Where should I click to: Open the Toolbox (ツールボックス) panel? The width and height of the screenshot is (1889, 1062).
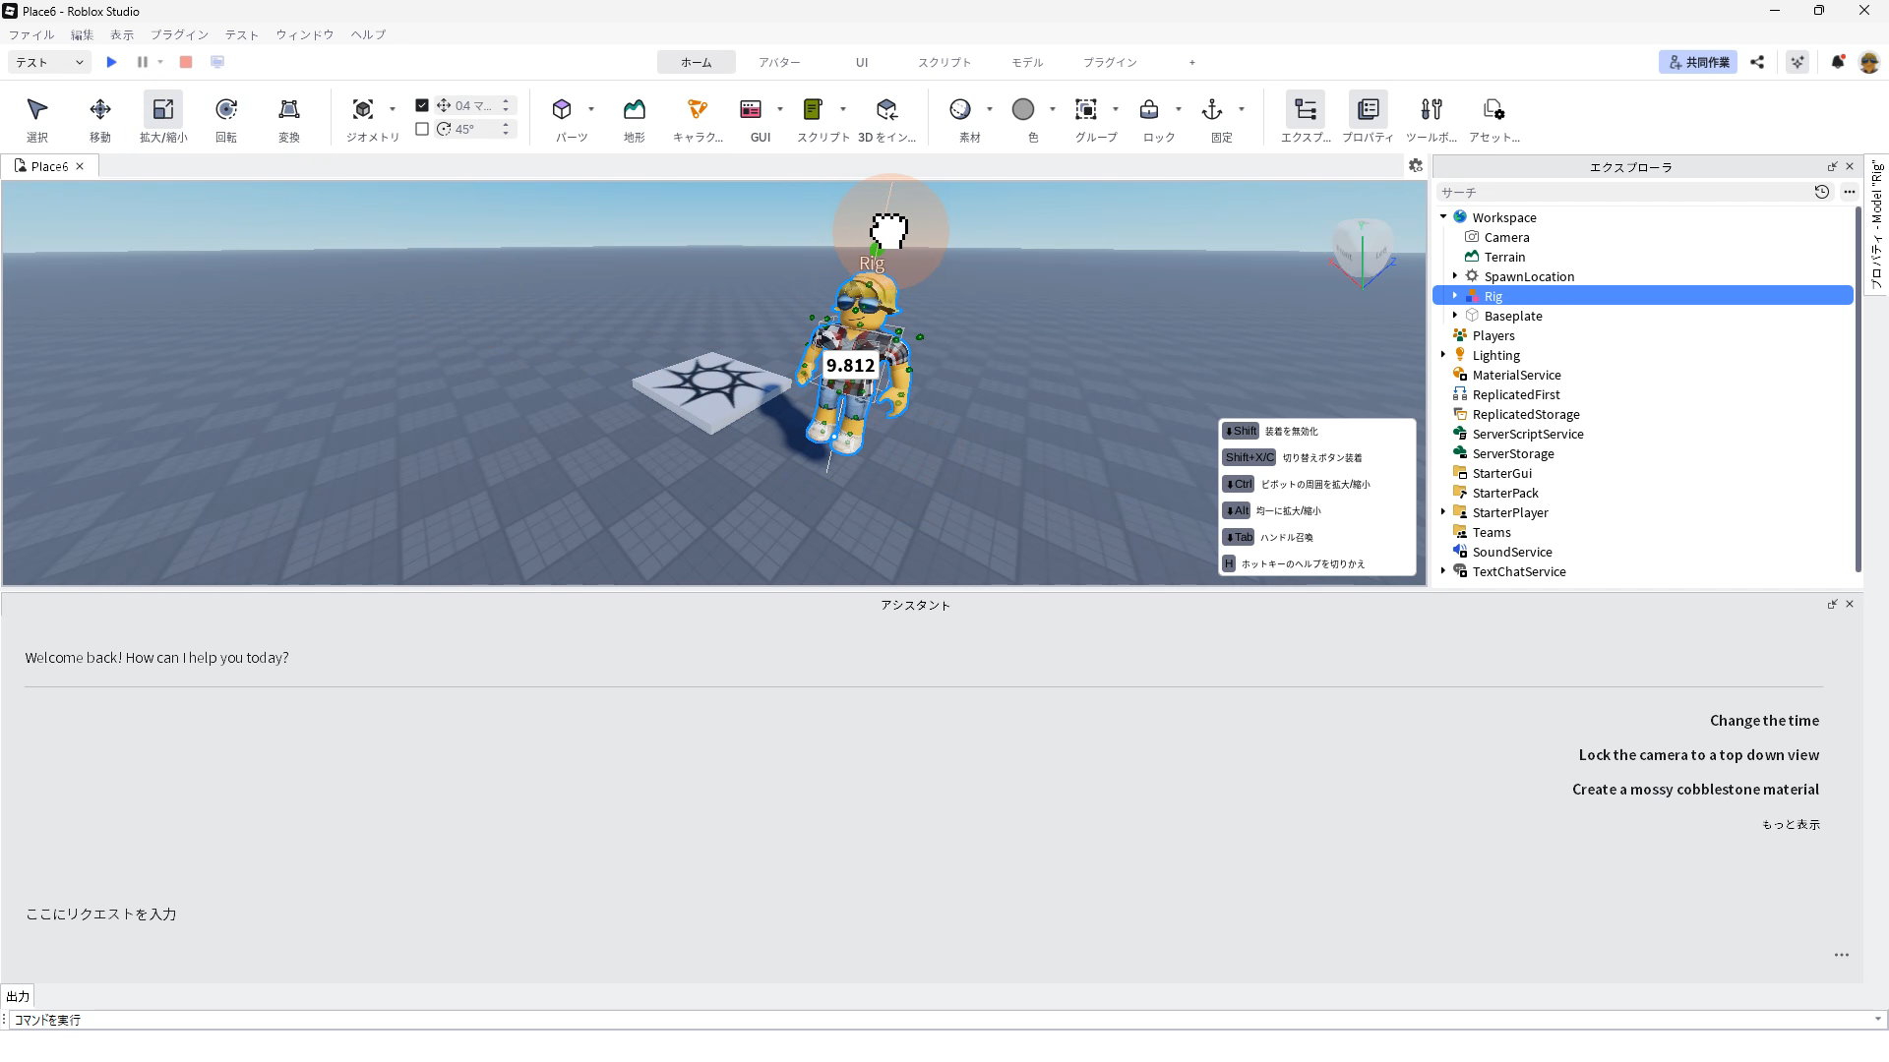coord(1432,110)
